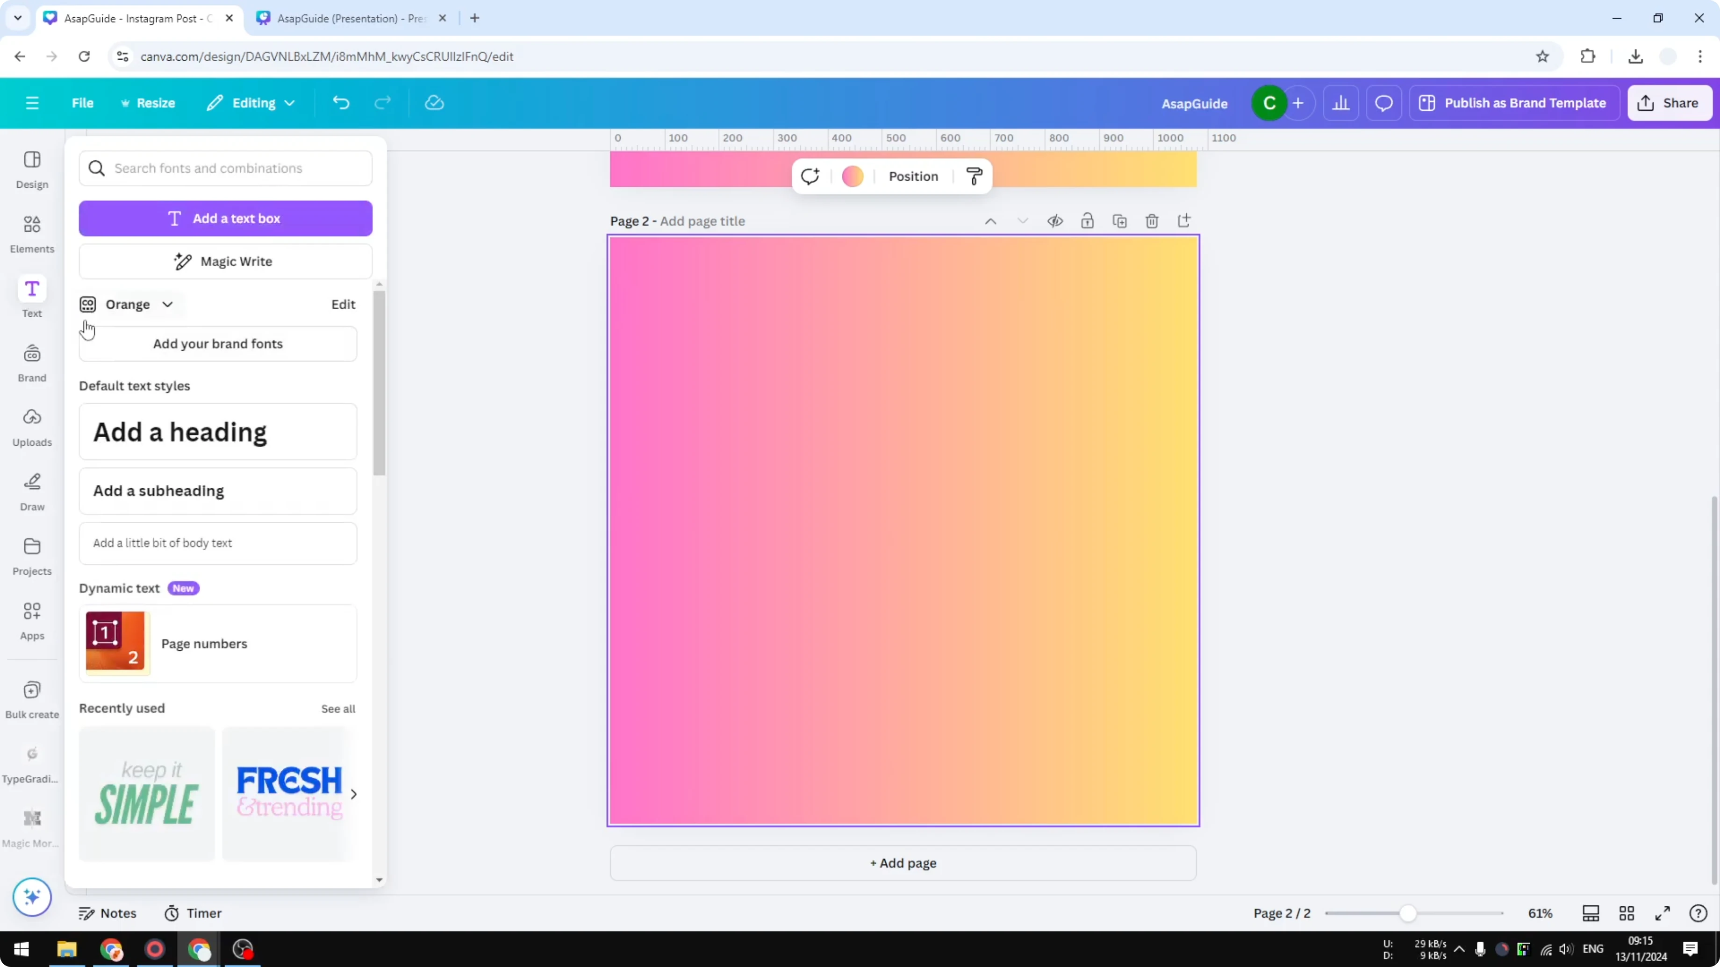This screenshot has width=1720, height=967.
Task: Click the gradient color swatch in the floating toolbar
Action: [x=853, y=176]
